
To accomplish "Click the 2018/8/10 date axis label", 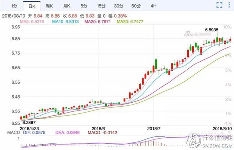I will click(x=222, y=129).
